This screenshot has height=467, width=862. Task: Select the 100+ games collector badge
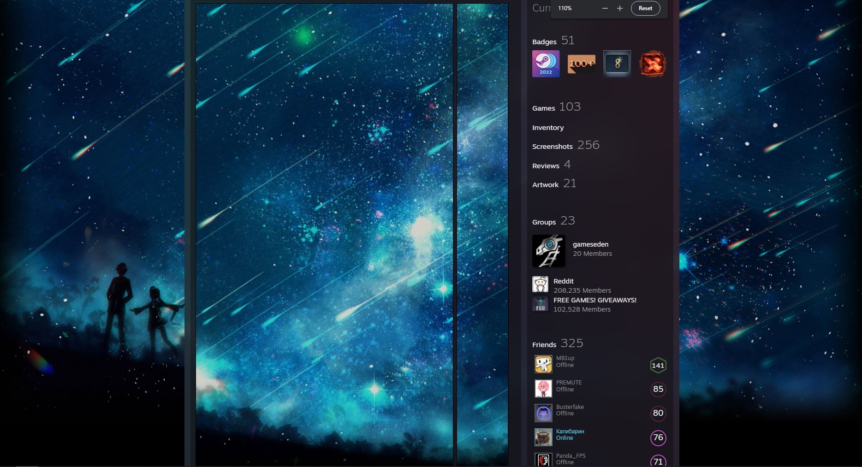(x=581, y=64)
